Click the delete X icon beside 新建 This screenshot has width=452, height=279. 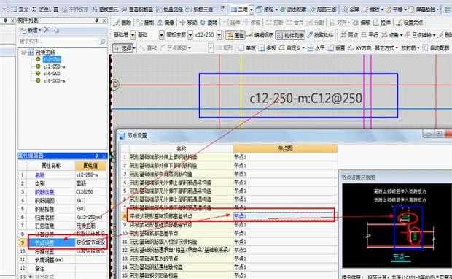pos(47,30)
